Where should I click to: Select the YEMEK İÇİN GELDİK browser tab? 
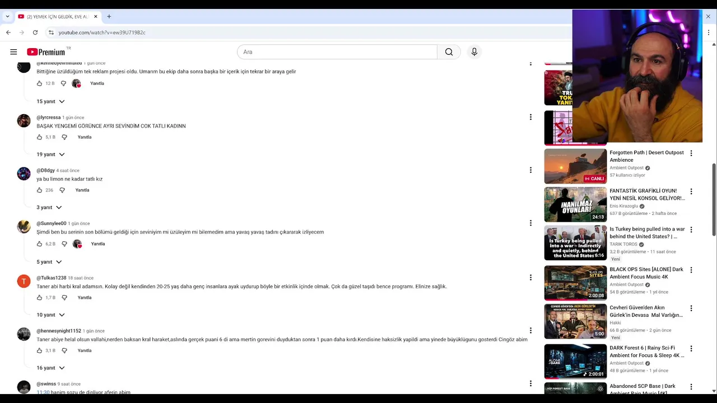point(57,16)
